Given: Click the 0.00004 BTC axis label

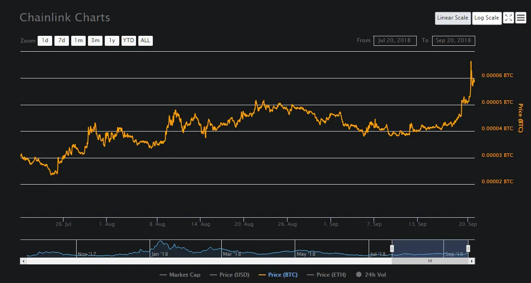Looking at the screenshot, I should point(497,129).
